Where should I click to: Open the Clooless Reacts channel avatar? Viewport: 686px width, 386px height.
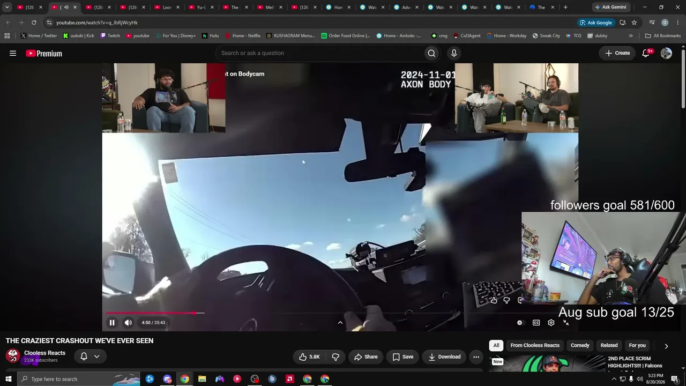pyautogui.click(x=13, y=356)
